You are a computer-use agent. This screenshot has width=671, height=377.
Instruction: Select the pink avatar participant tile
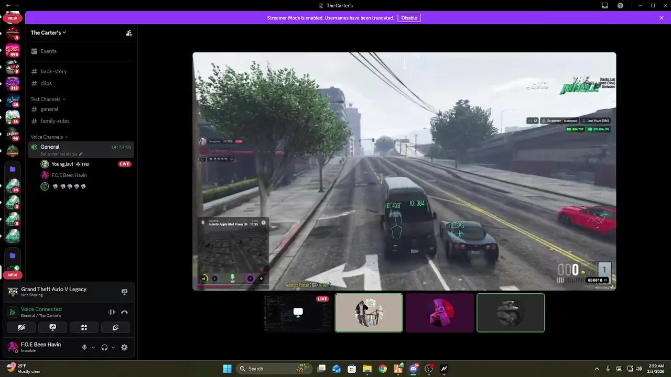pos(440,313)
